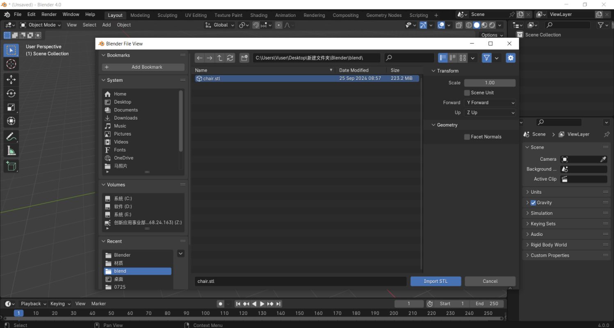Enable the Scene Unit checkbox
Screen dimensions: 614x328
tap(467, 93)
